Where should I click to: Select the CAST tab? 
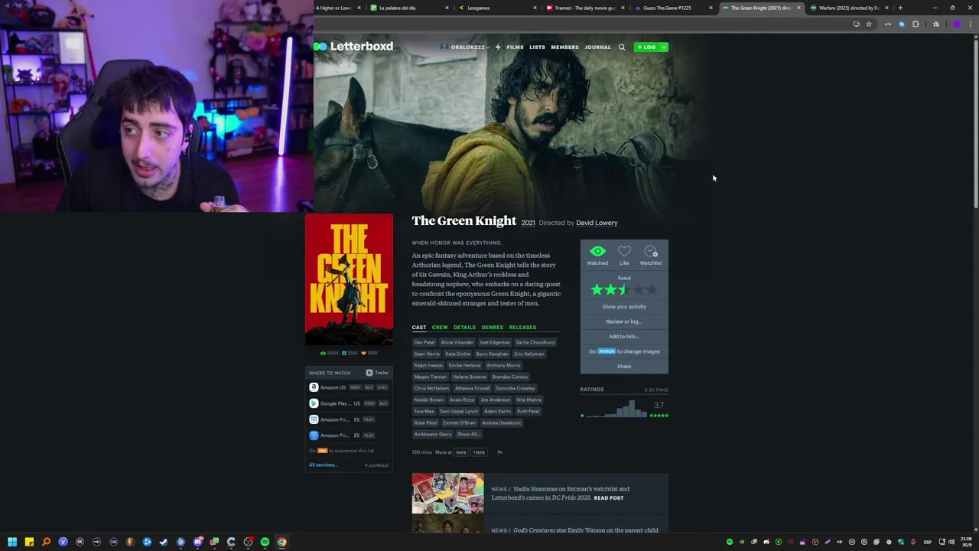pyautogui.click(x=418, y=328)
